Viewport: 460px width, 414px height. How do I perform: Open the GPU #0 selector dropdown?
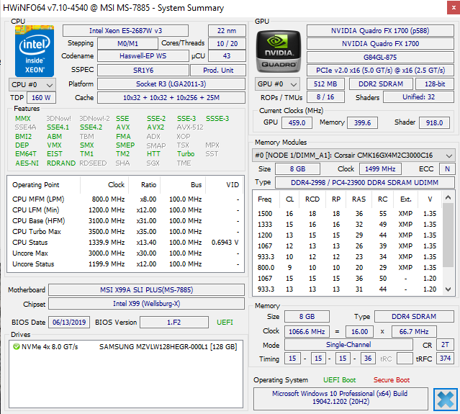click(277, 84)
